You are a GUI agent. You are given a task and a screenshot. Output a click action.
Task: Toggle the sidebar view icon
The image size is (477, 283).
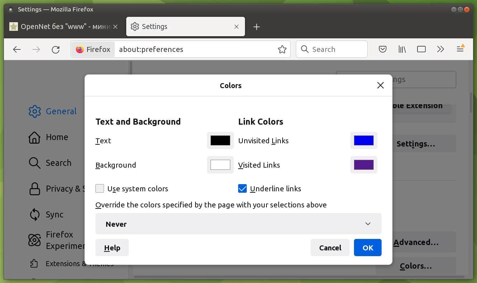click(421, 49)
